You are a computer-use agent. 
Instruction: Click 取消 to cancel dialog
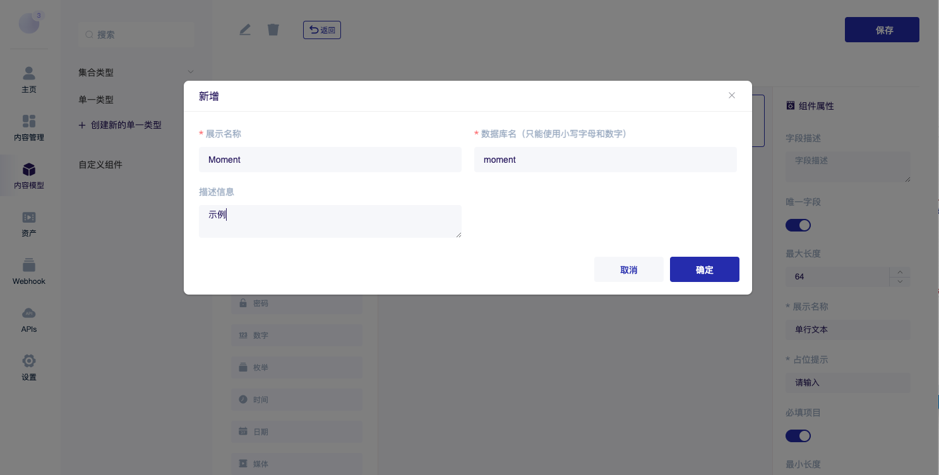click(x=629, y=269)
